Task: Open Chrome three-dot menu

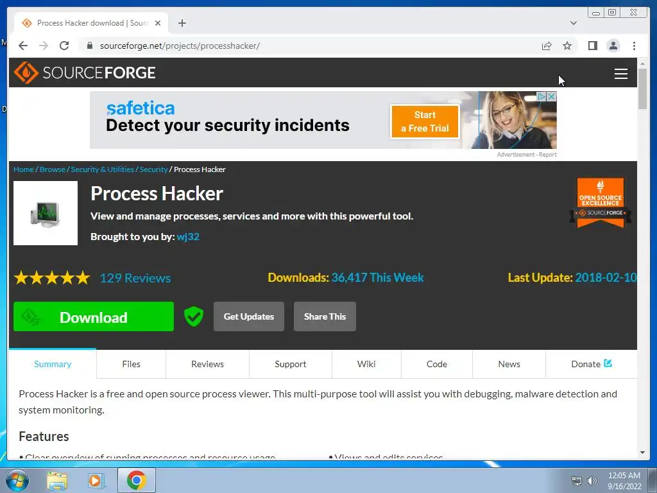Action: (634, 46)
